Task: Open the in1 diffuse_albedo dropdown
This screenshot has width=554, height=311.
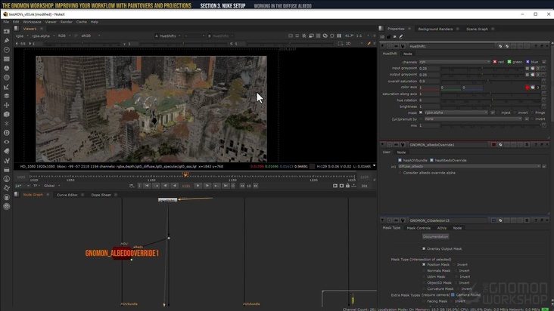Action: (469, 166)
